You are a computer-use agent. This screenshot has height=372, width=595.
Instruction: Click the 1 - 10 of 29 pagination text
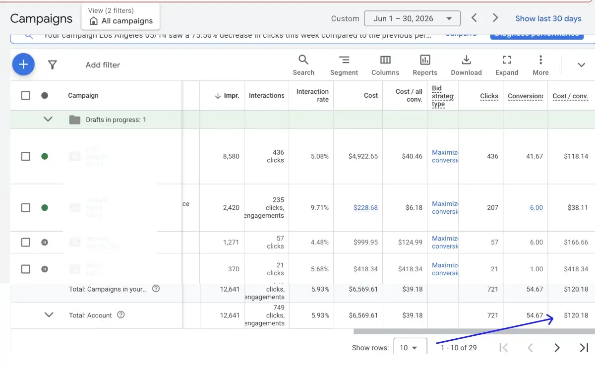pyautogui.click(x=459, y=348)
